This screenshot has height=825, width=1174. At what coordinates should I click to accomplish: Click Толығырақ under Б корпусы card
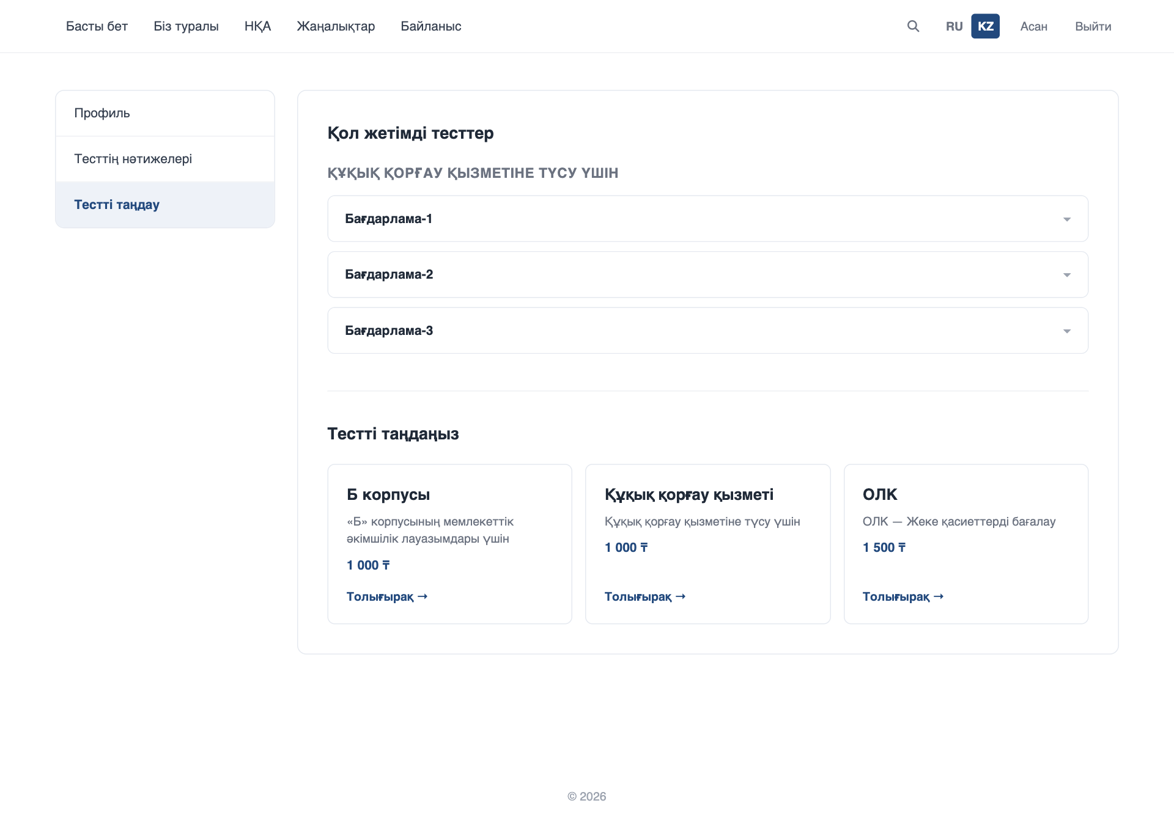[x=387, y=596]
